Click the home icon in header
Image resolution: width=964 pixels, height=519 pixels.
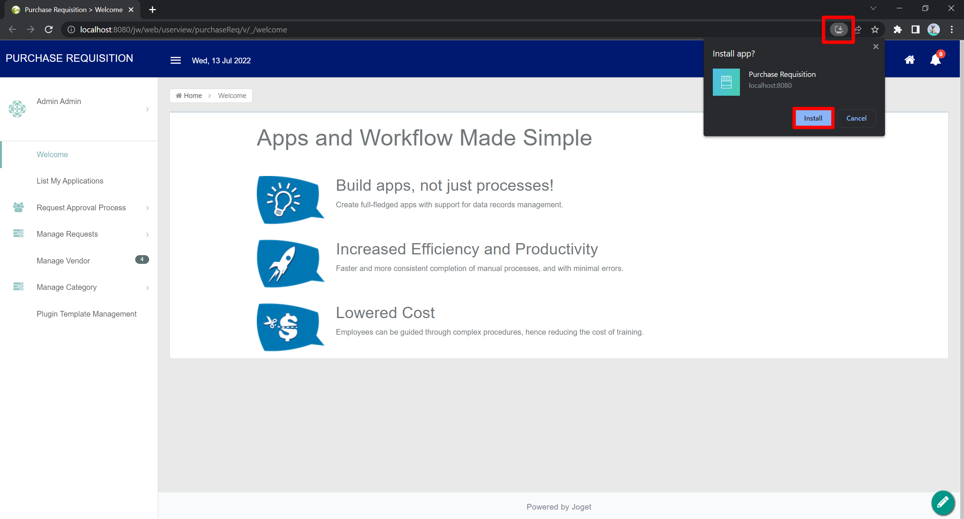tap(909, 60)
